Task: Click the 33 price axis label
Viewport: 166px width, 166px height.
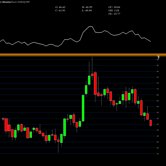Action: (x=158, y=136)
